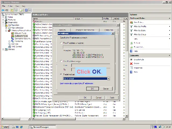Click the Filter by State funnel icon
This screenshot has height=129, width=172.
[131, 30]
